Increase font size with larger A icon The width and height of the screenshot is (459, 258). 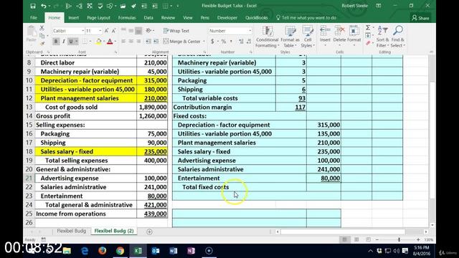pyautogui.click(x=107, y=31)
